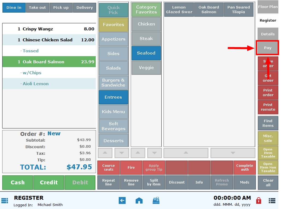This screenshot has width=283, height=209.
Task: Click Complete auth button
Action: [245, 168]
